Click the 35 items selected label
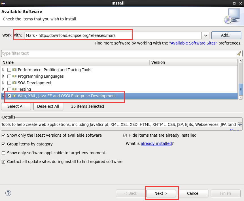244x201 pixels. click(88, 106)
